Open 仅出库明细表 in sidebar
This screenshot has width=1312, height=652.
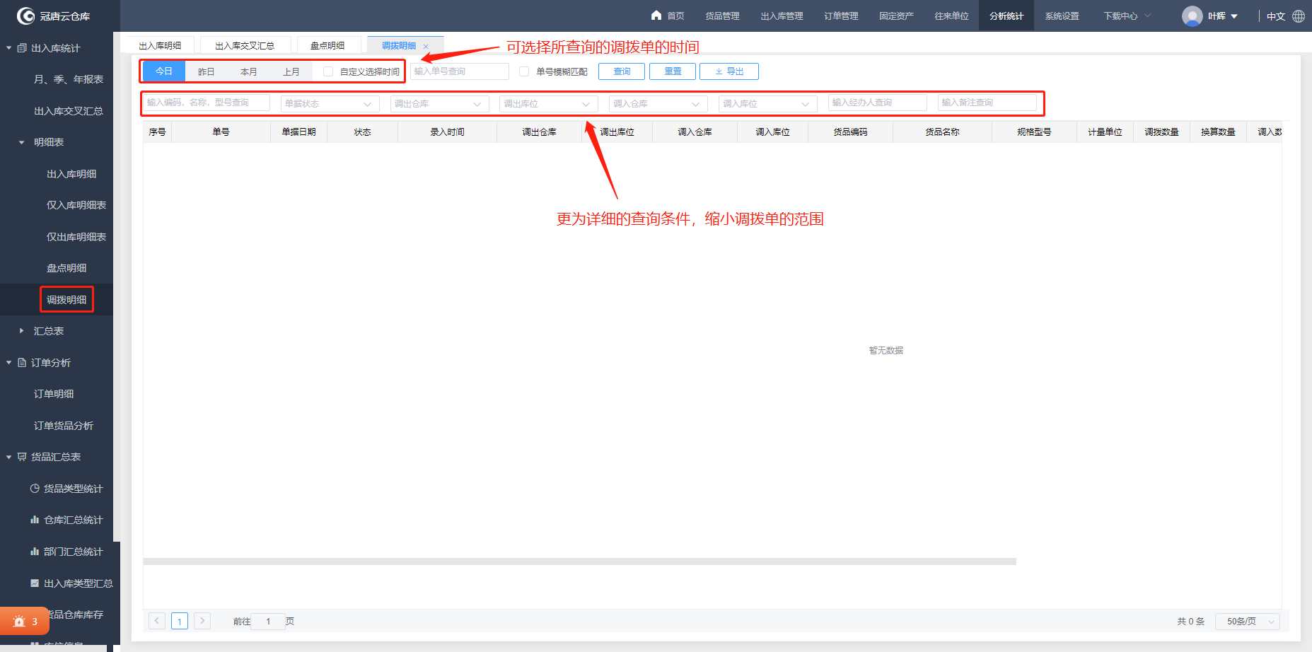point(76,237)
